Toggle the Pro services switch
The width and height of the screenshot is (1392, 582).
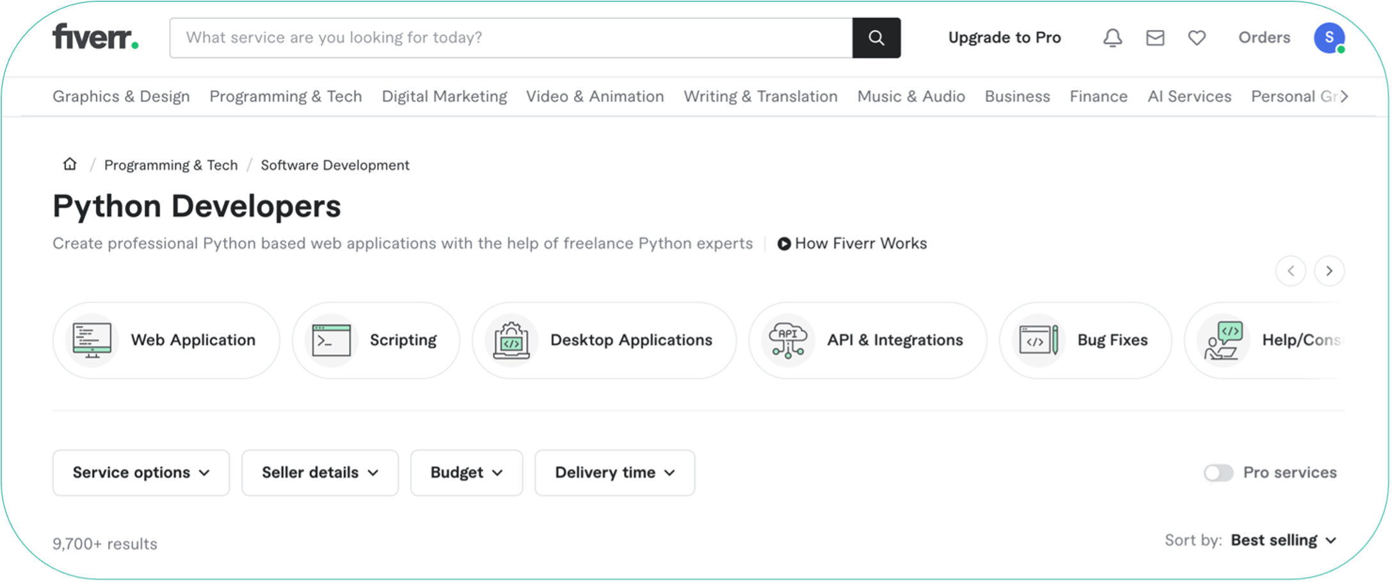click(1218, 473)
